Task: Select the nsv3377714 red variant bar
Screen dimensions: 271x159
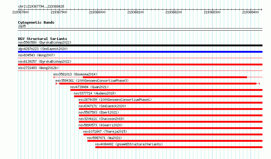Action: 168,96
